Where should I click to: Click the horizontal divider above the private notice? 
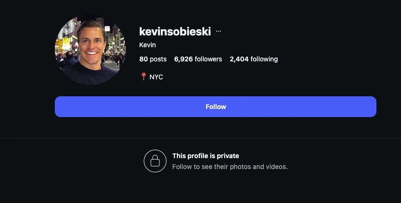[x=200, y=138]
